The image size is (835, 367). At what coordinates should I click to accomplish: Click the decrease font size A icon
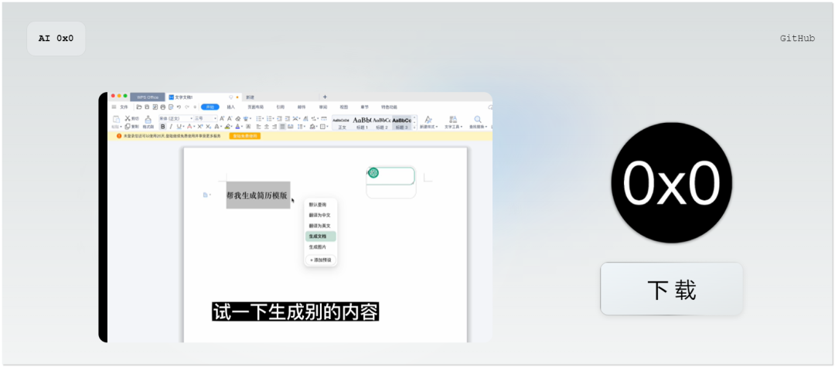230,119
